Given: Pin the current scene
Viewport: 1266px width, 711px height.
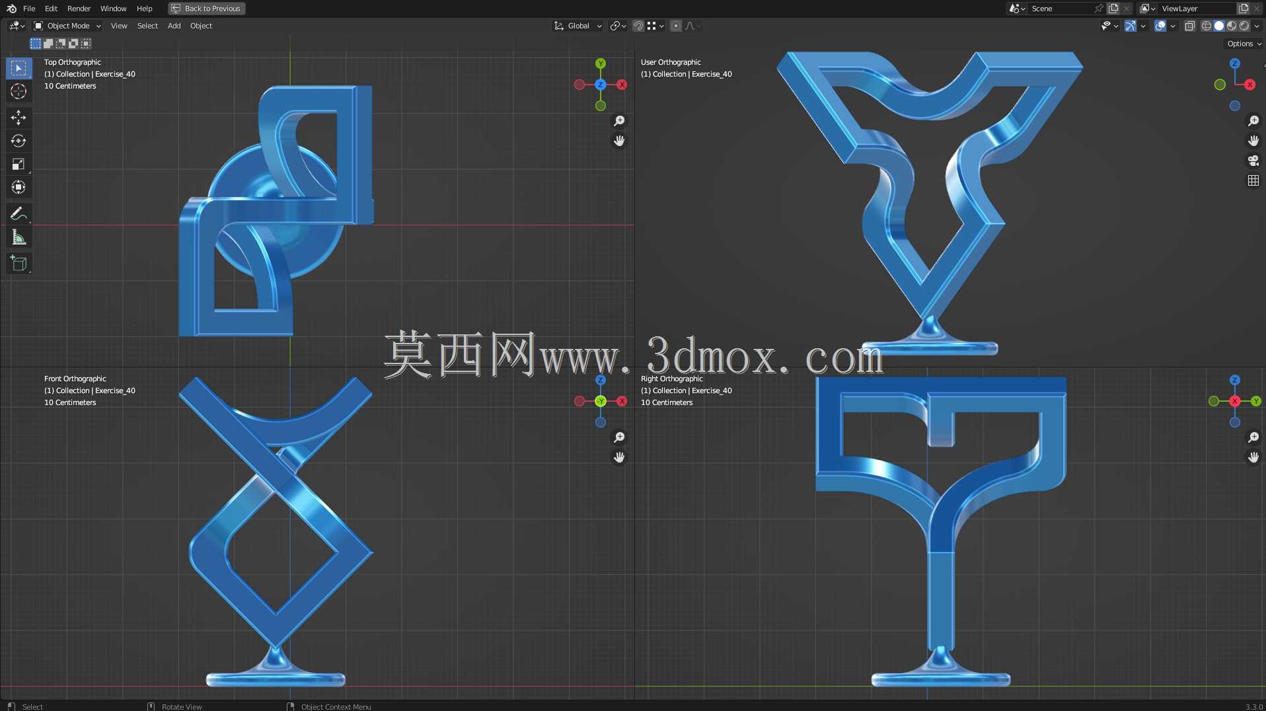Looking at the screenshot, I should pyautogui.click(x=1098, y=9).
